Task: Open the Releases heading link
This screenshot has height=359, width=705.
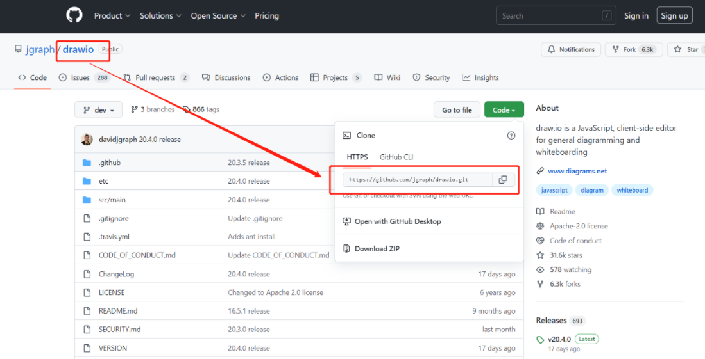Action: pos(551,321)
